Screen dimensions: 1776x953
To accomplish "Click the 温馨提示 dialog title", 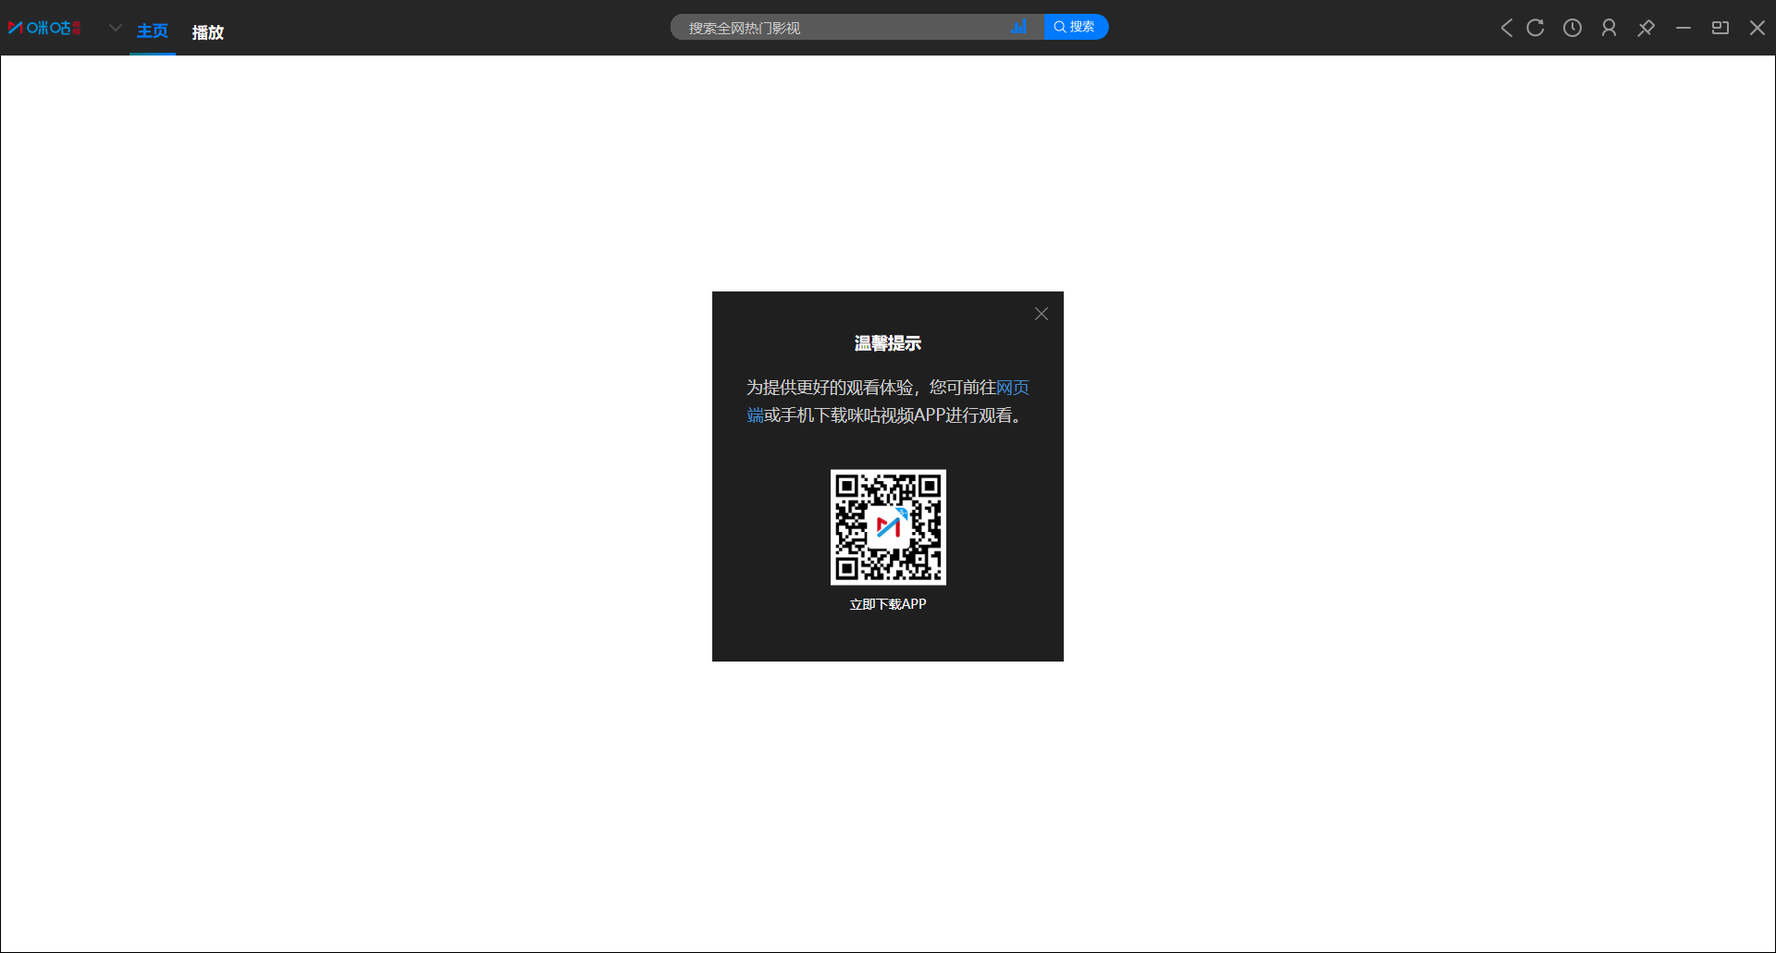I will [x=888, y=343].
